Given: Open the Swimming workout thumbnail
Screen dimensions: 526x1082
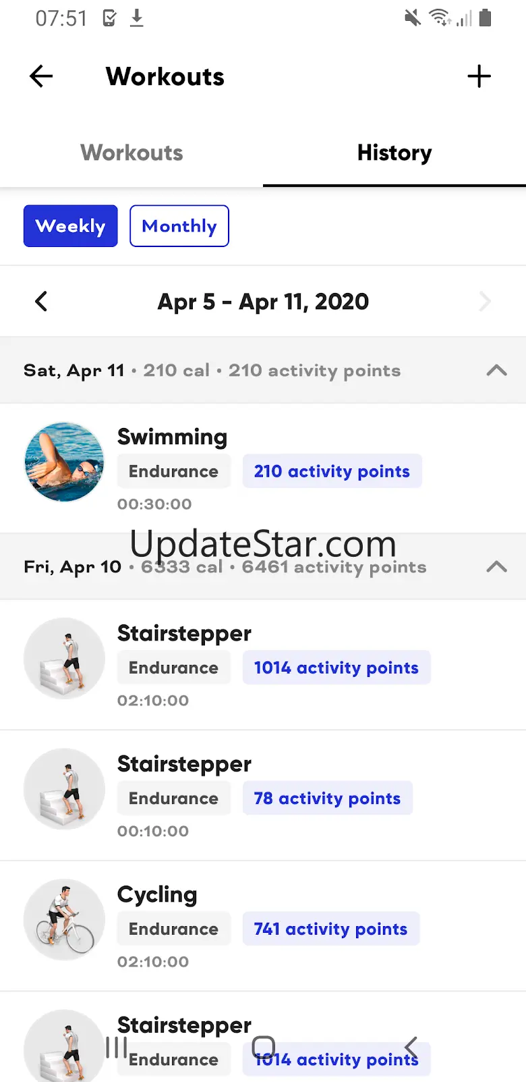Looking at the screenshot, I should pos(64,462).
